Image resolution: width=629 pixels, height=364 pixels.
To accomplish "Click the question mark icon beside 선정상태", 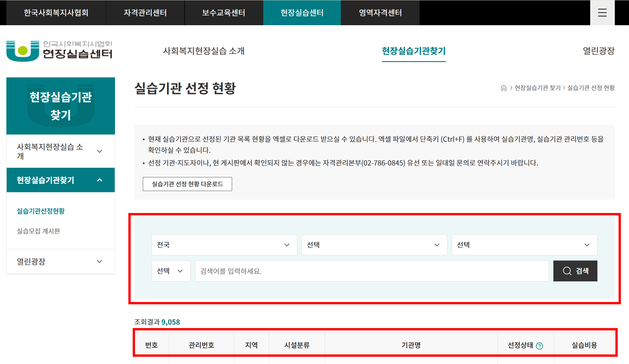I will click(x=539, y=346).
